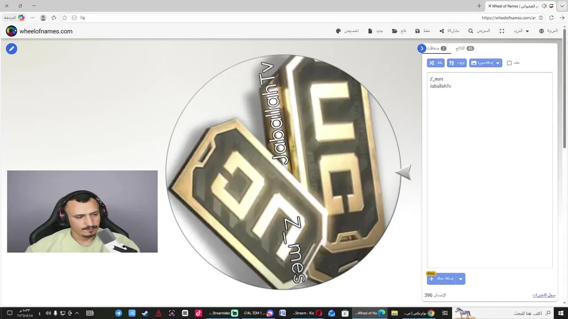568x319 pixels.
Task: Toggle the advanced checkbox (متقدم)
Action: click(509, 63)
